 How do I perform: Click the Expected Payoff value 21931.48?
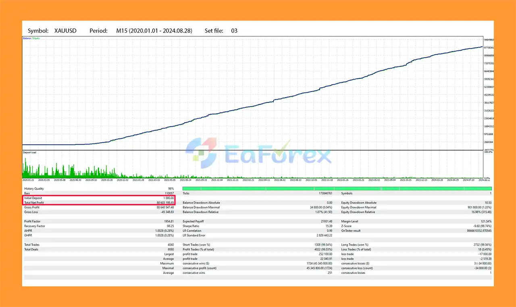(x=327, y=221)
